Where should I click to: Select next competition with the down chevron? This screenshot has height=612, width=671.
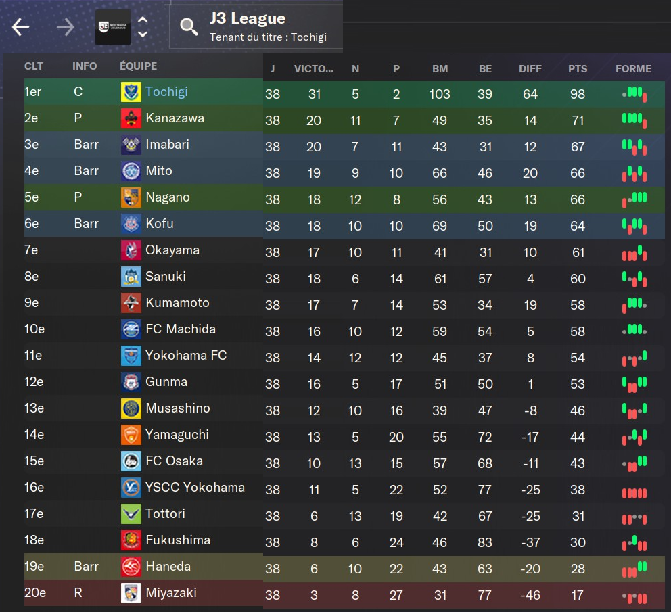(x=143, y=34)
